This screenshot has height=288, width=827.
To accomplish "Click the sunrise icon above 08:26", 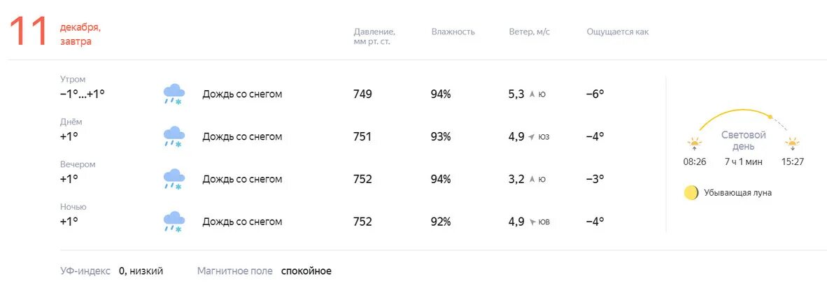I will 695,144.
